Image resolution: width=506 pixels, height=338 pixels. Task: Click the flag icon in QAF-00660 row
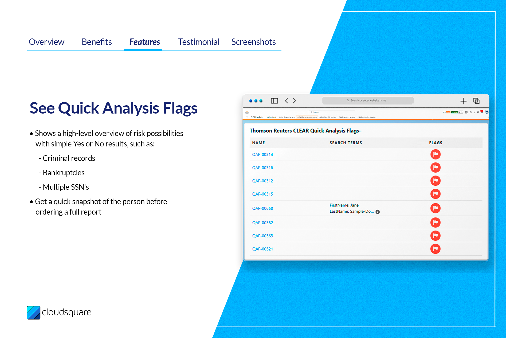pyautogui.click(x=435, y=208)
